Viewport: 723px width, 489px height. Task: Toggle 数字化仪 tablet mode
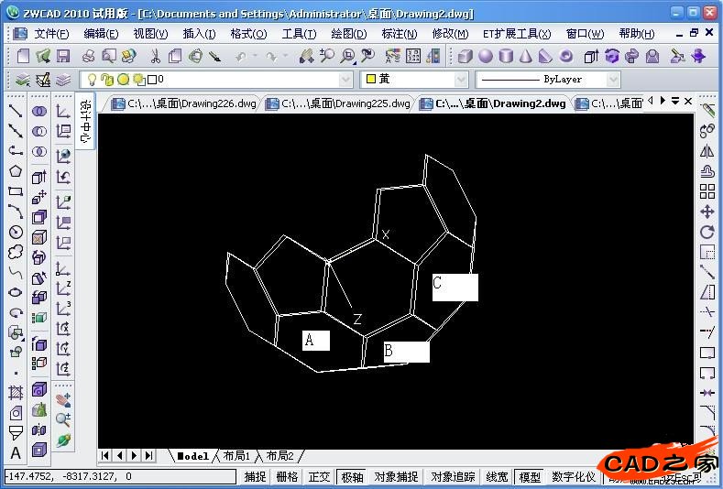click(x=574, y=476)
